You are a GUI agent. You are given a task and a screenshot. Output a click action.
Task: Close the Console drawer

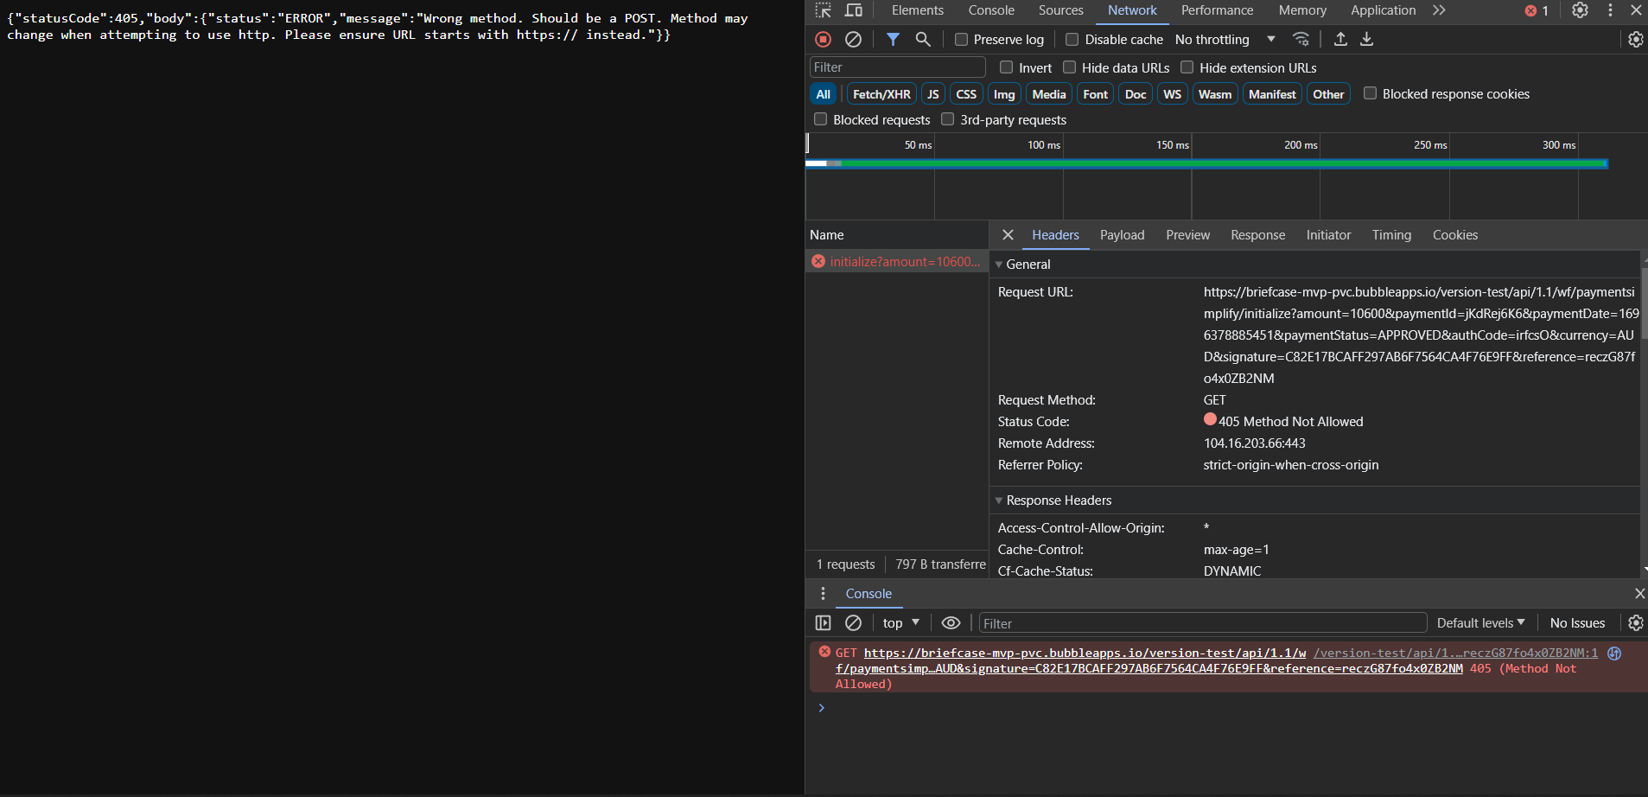1639,593
